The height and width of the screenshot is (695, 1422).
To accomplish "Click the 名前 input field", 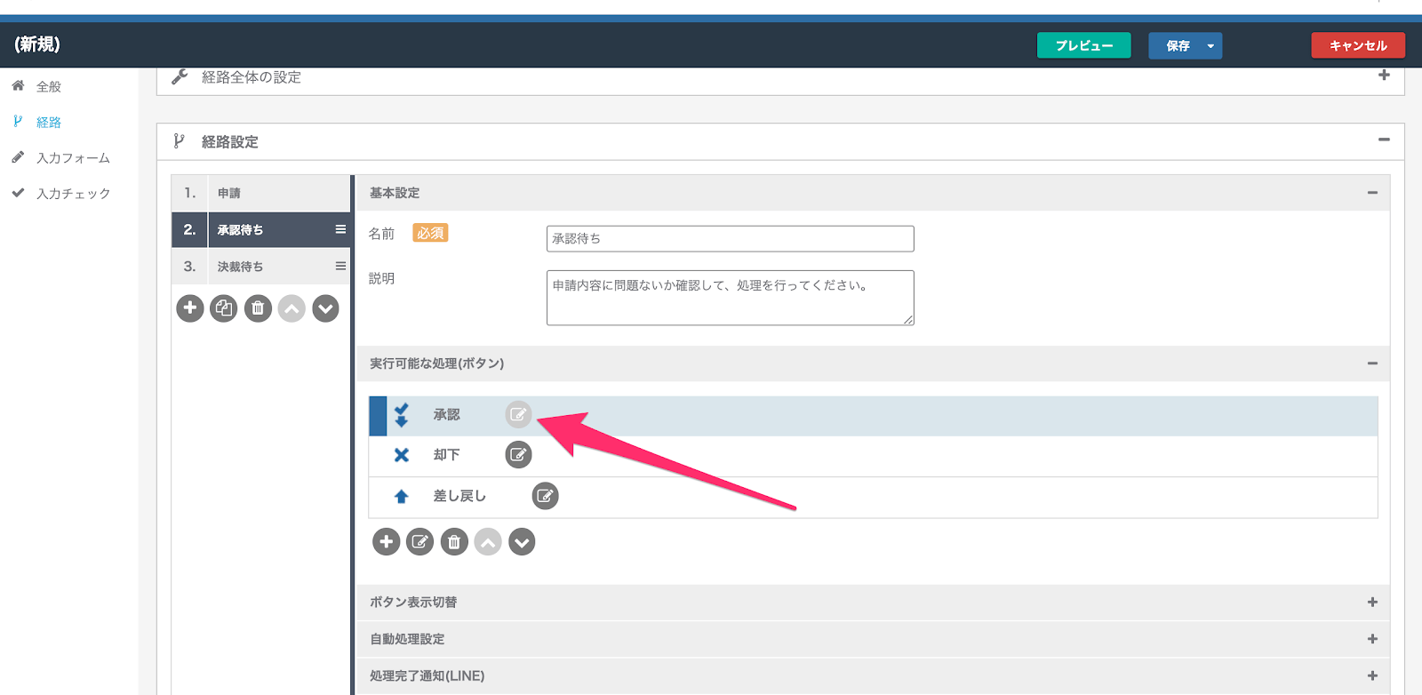I will coord(730,238).
